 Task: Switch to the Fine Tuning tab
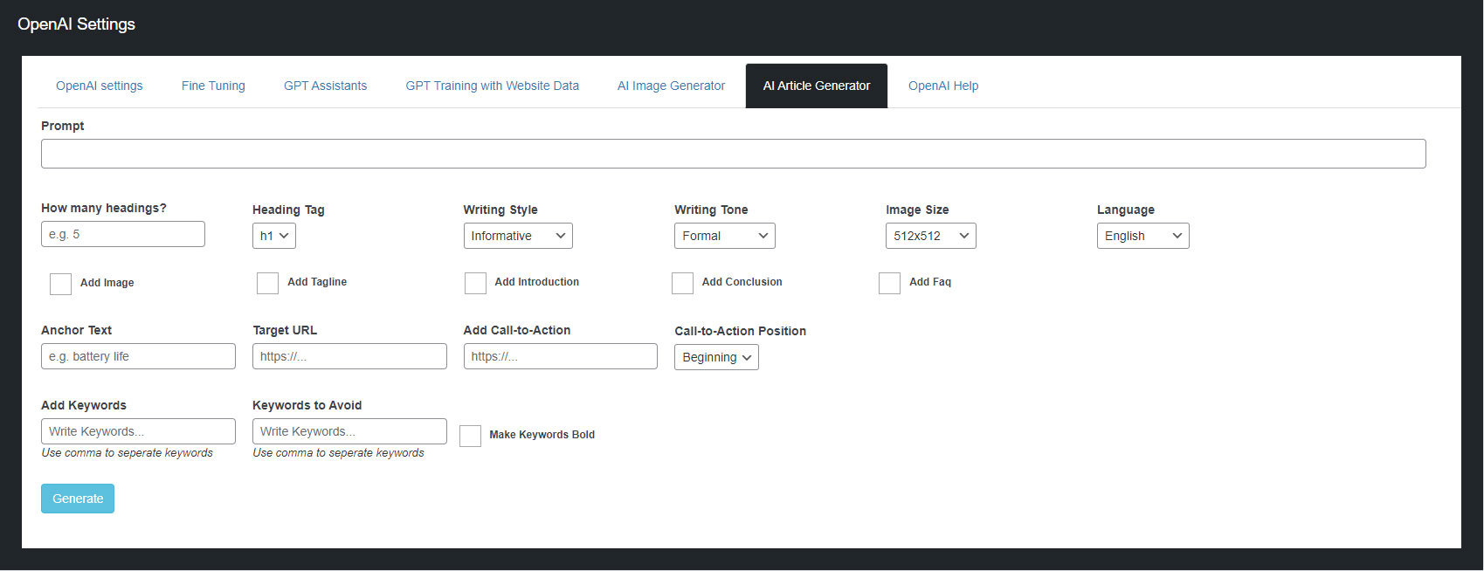click(x=213, y=86)
